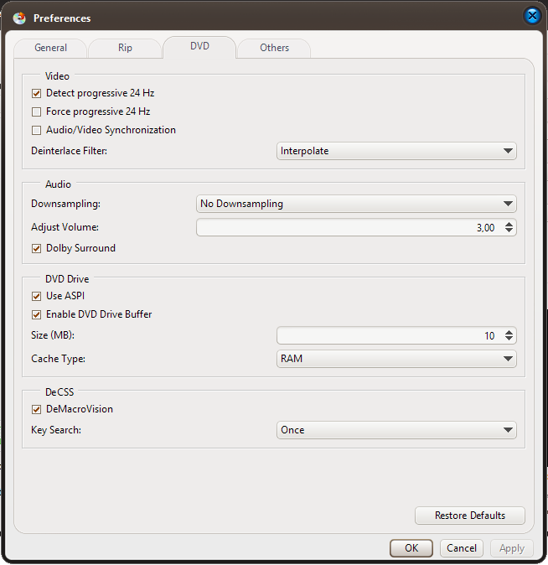Uncheck Detect progressive 24 Hz
The height and width of the screenshot is (565, 548).
click(x=36, y=93)
